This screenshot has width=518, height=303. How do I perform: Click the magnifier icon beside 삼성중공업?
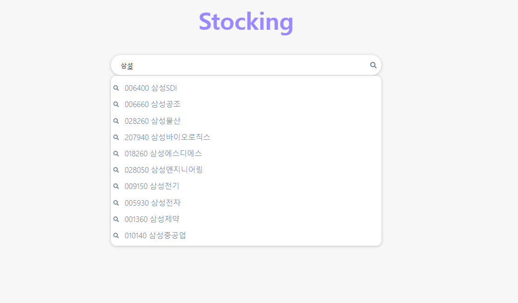[116, 235]
